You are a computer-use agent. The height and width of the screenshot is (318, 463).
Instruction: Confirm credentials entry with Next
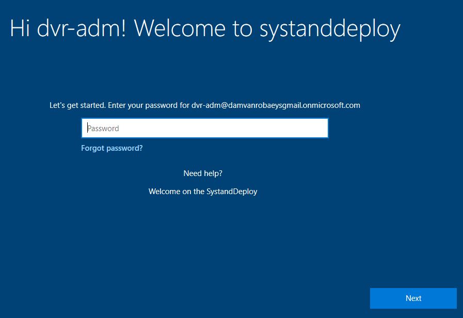(x=413, y=298)
